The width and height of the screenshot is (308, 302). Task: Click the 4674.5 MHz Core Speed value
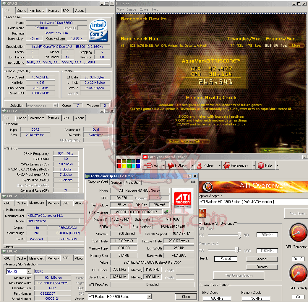40,77
